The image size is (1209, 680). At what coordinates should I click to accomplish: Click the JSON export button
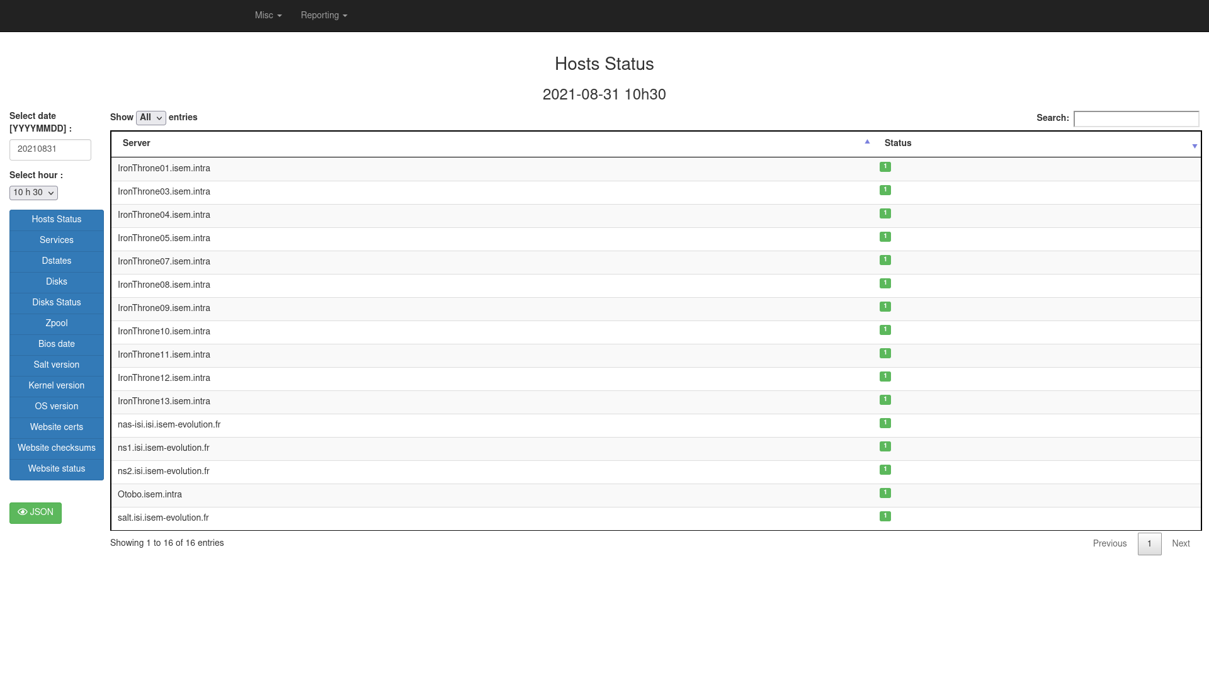pyautogui.click(x=35, y=513)
